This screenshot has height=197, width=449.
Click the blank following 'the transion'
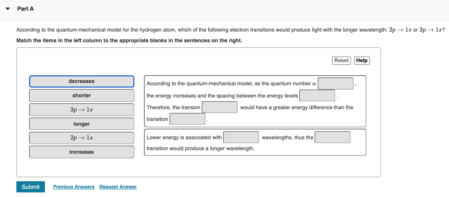pos(220,107)
